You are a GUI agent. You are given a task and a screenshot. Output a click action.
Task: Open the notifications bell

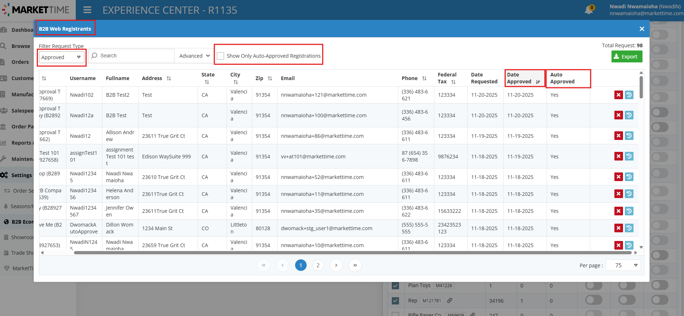click(589, 10)
